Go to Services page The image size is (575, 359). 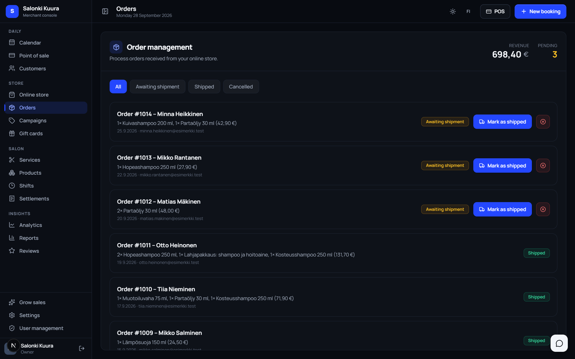pos(46,160)
